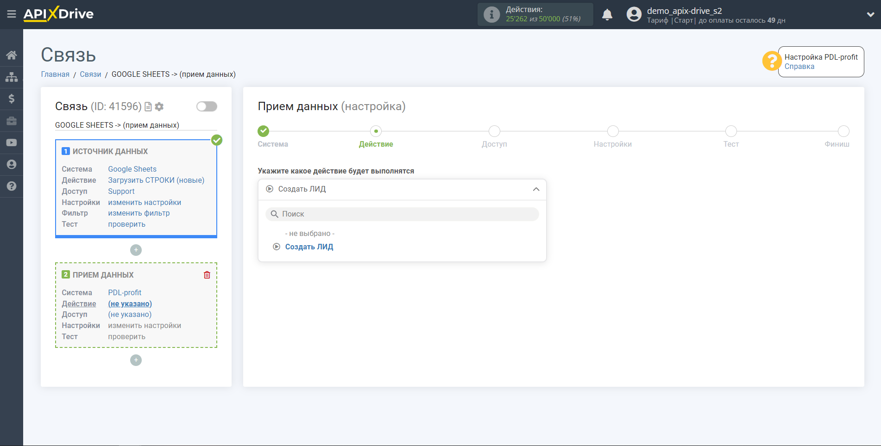Toggle the connection on/off switch
The width and height of the screenshot is (881, 446).
point(207,106)
